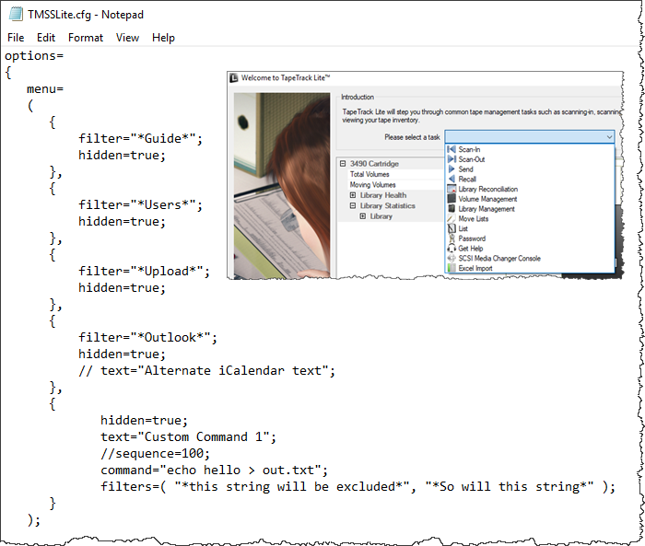Click the Get Help headset icon
Screen dimensions: 645x546
(451, 248)
